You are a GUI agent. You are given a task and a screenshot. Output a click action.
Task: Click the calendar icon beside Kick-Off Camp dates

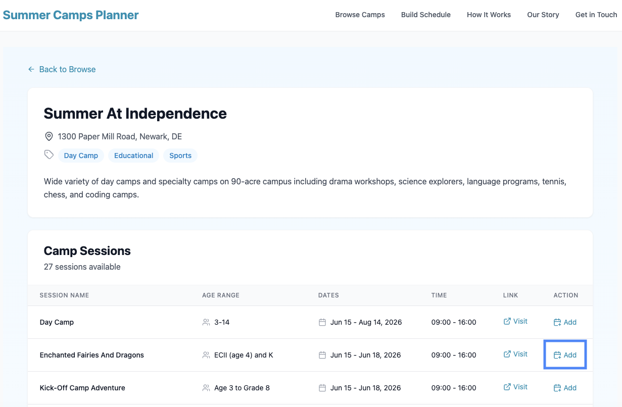click(x=322, y=387)
